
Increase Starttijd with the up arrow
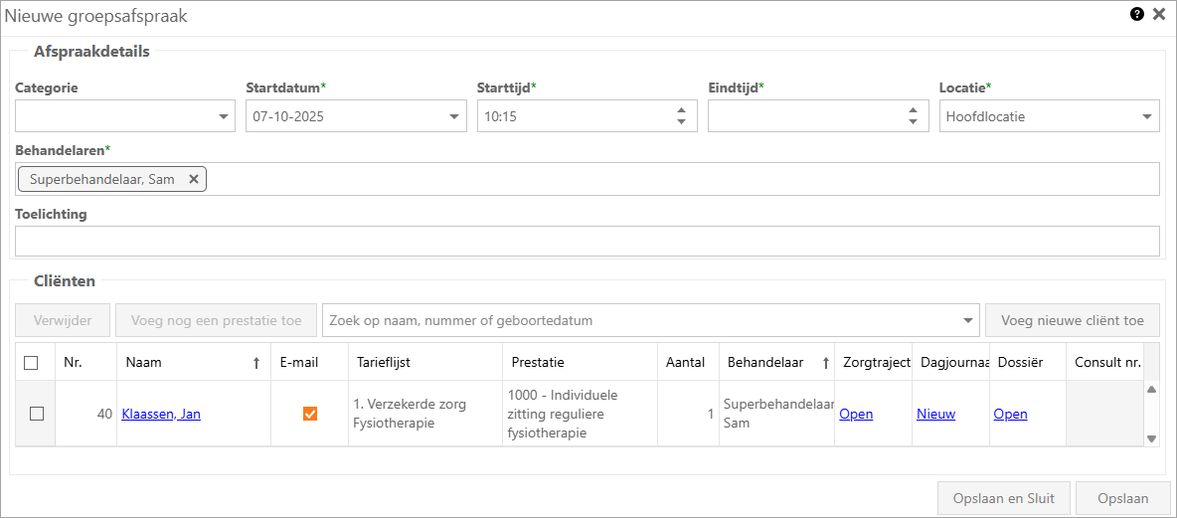point(681,110)
